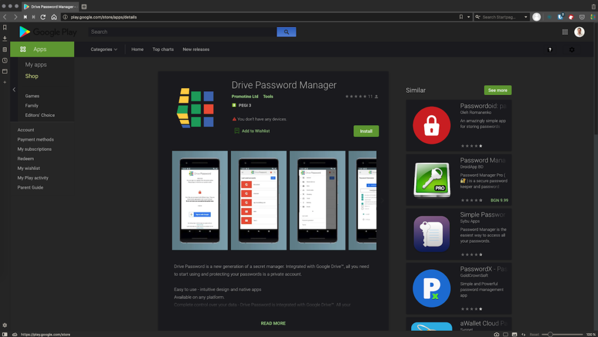Select the Drive Password Manager tab
The width and height of the screenshot is (598, 337).
coord(50,6)
